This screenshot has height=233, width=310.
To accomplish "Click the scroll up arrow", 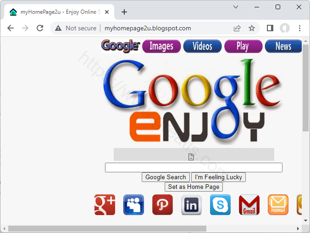I will (306, 41).
